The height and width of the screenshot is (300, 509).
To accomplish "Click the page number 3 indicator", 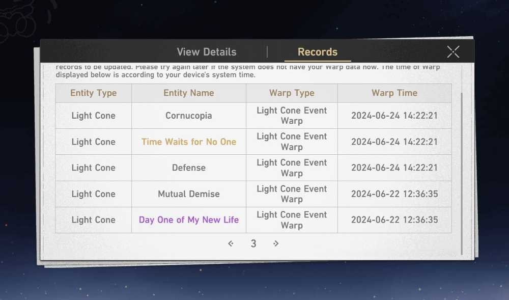I will click(253, 243).
